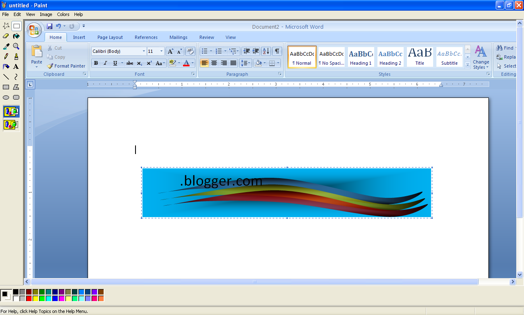Select transparent selection mode option in Paint
This screenshot has width=524, height=315.
point(11,125)
